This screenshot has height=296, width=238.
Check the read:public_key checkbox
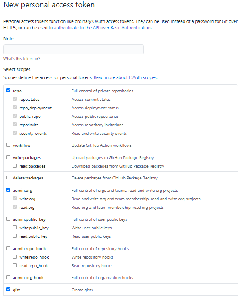coord(15,236)
